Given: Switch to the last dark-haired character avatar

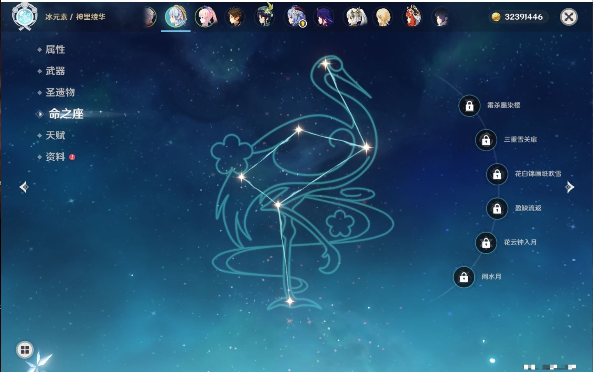Looking at the screenshot, I should [441, 17].
